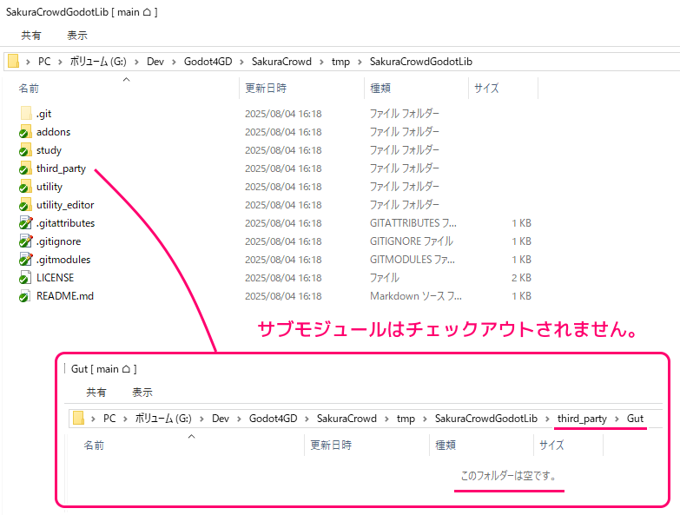
Task: Click the utility_editor folder icon
Action: click(x=25, y=205)
